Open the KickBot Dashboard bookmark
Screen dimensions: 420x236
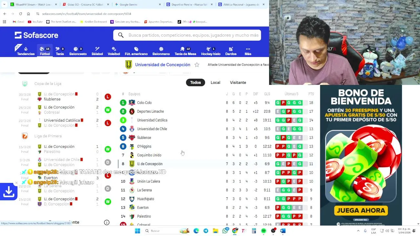point(93,22)
